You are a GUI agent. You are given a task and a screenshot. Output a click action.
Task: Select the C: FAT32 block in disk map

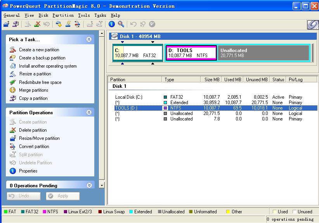(x=138, y=53)
